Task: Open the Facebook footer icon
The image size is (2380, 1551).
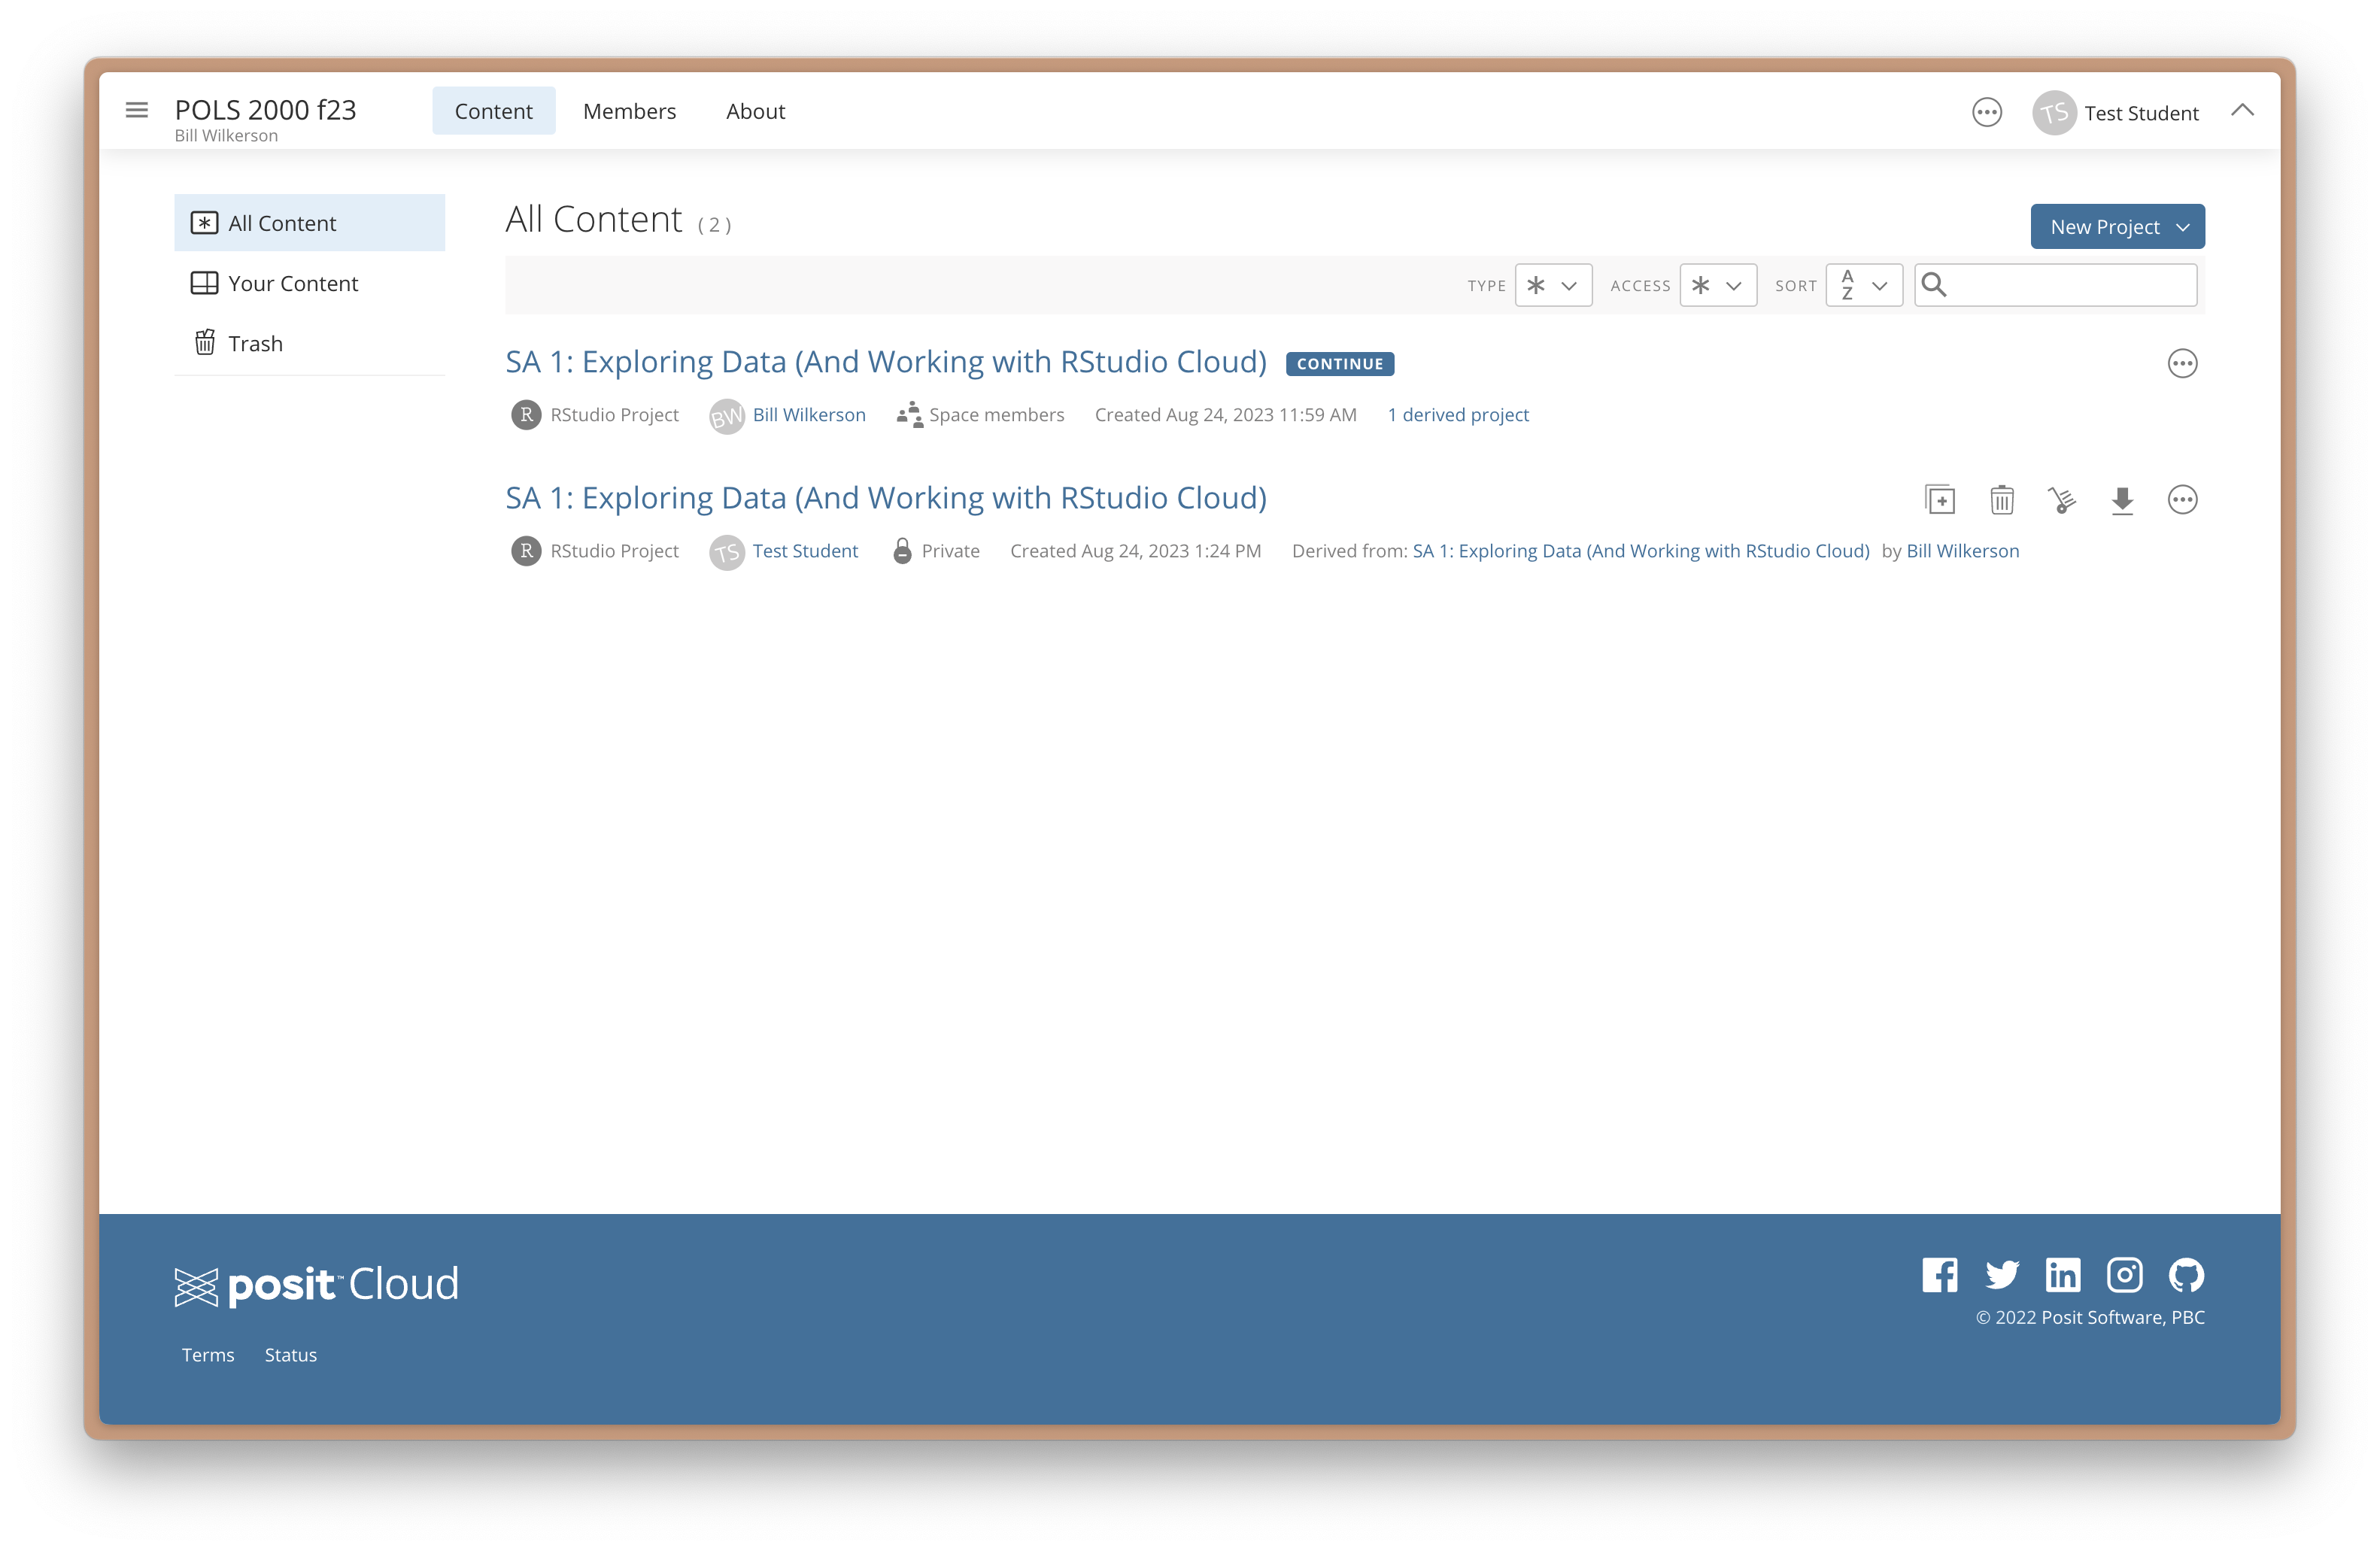Action: coord(1939,1275)
